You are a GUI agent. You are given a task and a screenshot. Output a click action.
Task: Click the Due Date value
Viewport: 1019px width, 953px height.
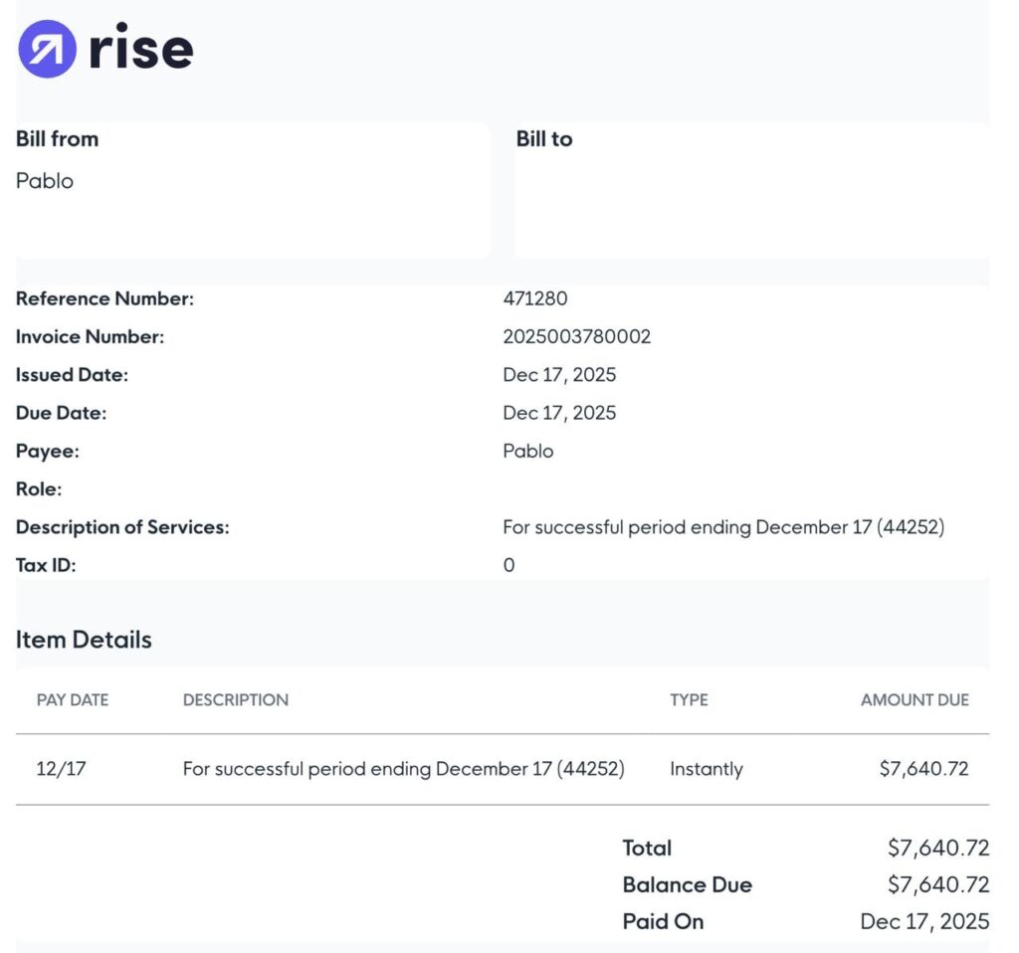[559, 413]
